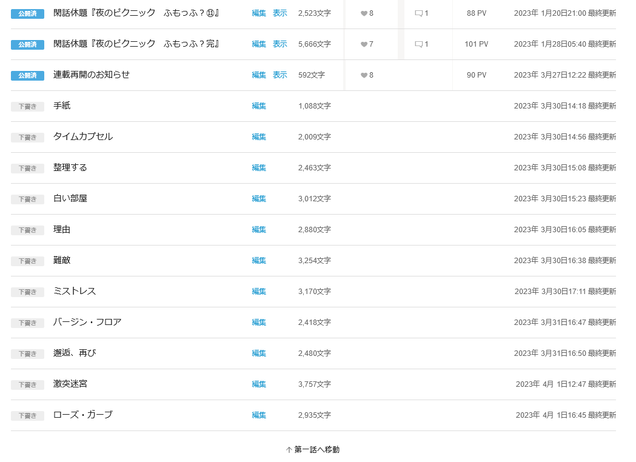Click heart icon on 連載再開のお知らせ row
Image resolution: width=636 pixels, height=462 pixels.
pyautogui.click(x=364, y=75)
